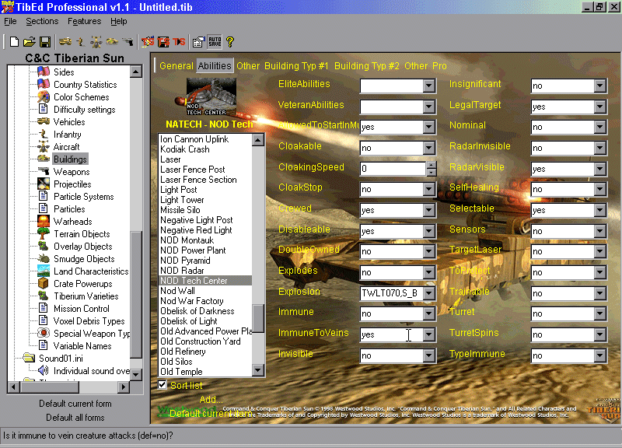Toggle the Auto Save toolbar button
622x448 pixels.
[x=215, y=42]
